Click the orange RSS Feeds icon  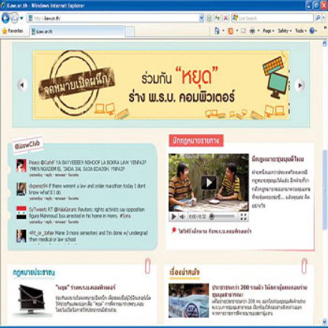tap(231, 31)
